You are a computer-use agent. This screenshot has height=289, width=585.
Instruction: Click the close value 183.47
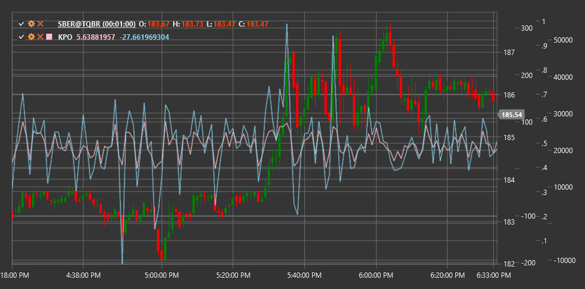[258, 24]
